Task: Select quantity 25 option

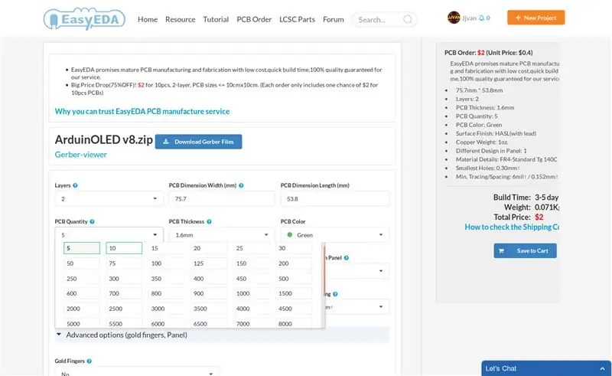Action: coord(251,248)
